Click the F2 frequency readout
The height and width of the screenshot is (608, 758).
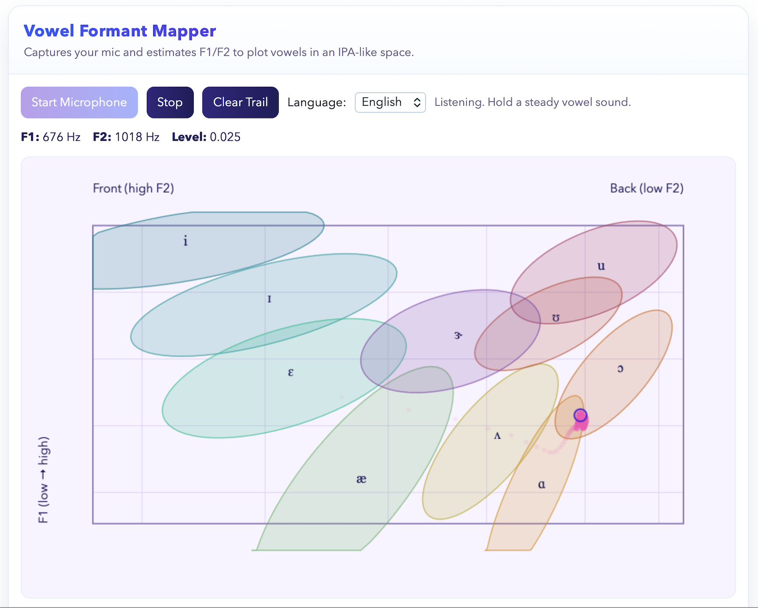[x=126, y=137]
